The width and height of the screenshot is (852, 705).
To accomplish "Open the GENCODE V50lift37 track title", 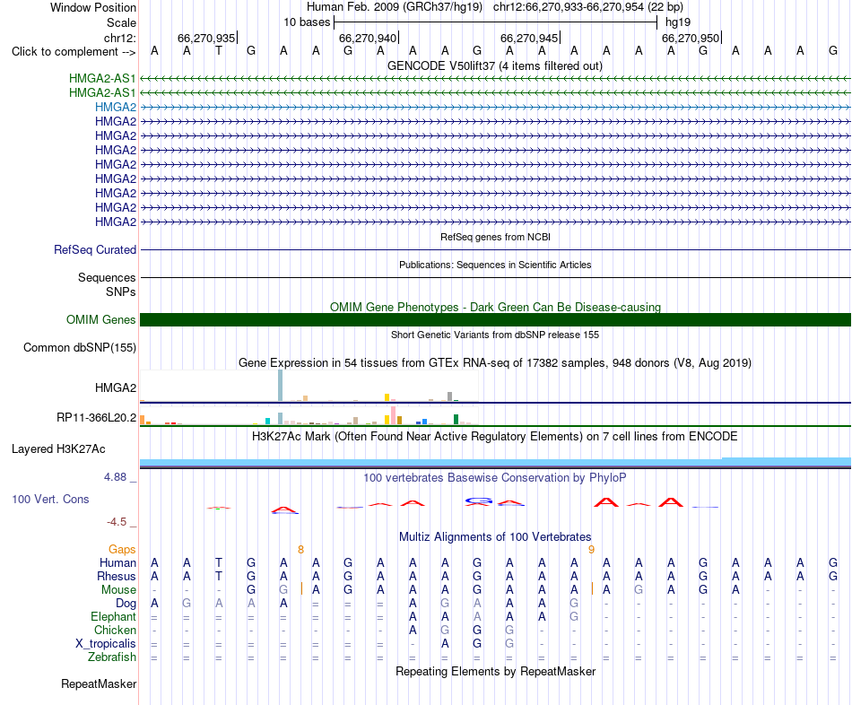I will [494, 65].
